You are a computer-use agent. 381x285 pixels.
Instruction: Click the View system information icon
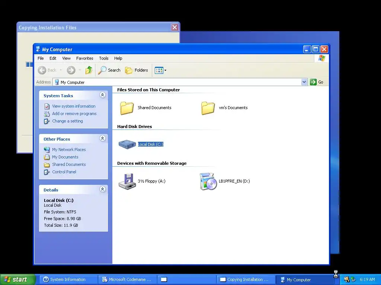(47, 107)
